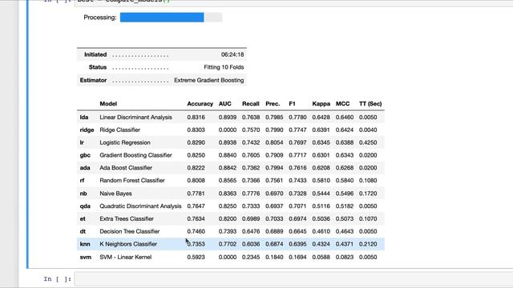
Task: Click the Linear Discriminant Analysis model name
Action: click(x=135, y=118)
